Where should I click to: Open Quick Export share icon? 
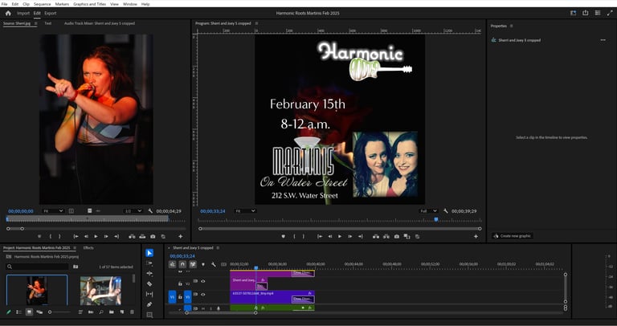point(586,13)
